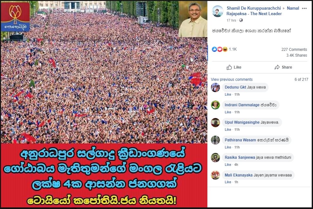Like Rasika Sanjeewa's comment
The image size is (313, 209).
point(228,165)
